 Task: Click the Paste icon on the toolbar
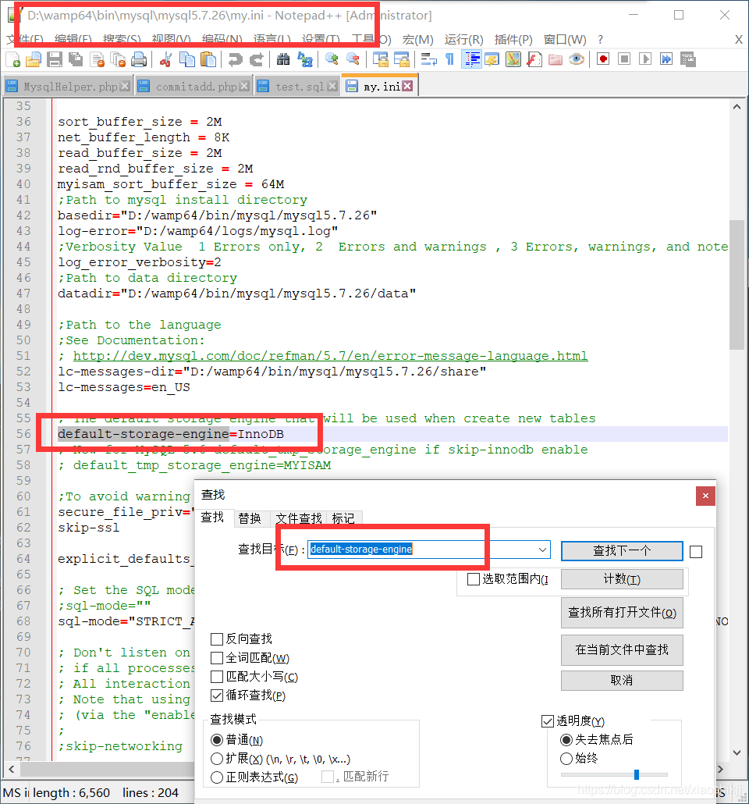point(208,59)
